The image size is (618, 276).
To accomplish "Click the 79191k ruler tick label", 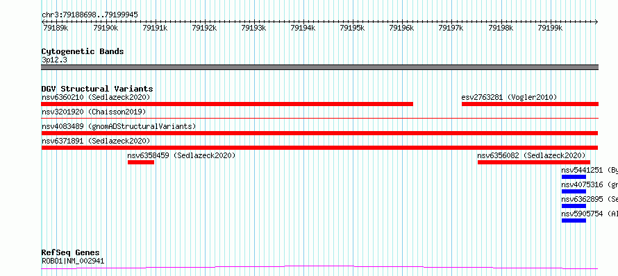I will pos(155,28).
